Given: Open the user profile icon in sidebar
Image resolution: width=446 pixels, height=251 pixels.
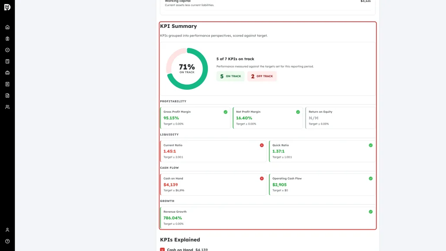Looking at the screenshot, I should 7,230.
